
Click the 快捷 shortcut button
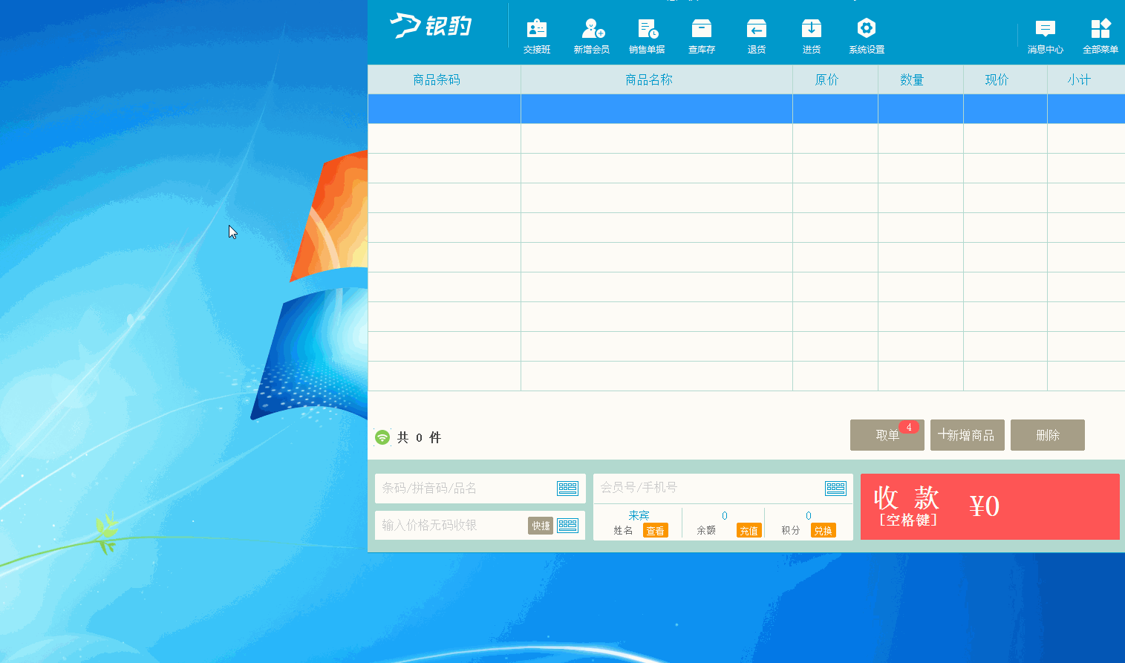541,526
